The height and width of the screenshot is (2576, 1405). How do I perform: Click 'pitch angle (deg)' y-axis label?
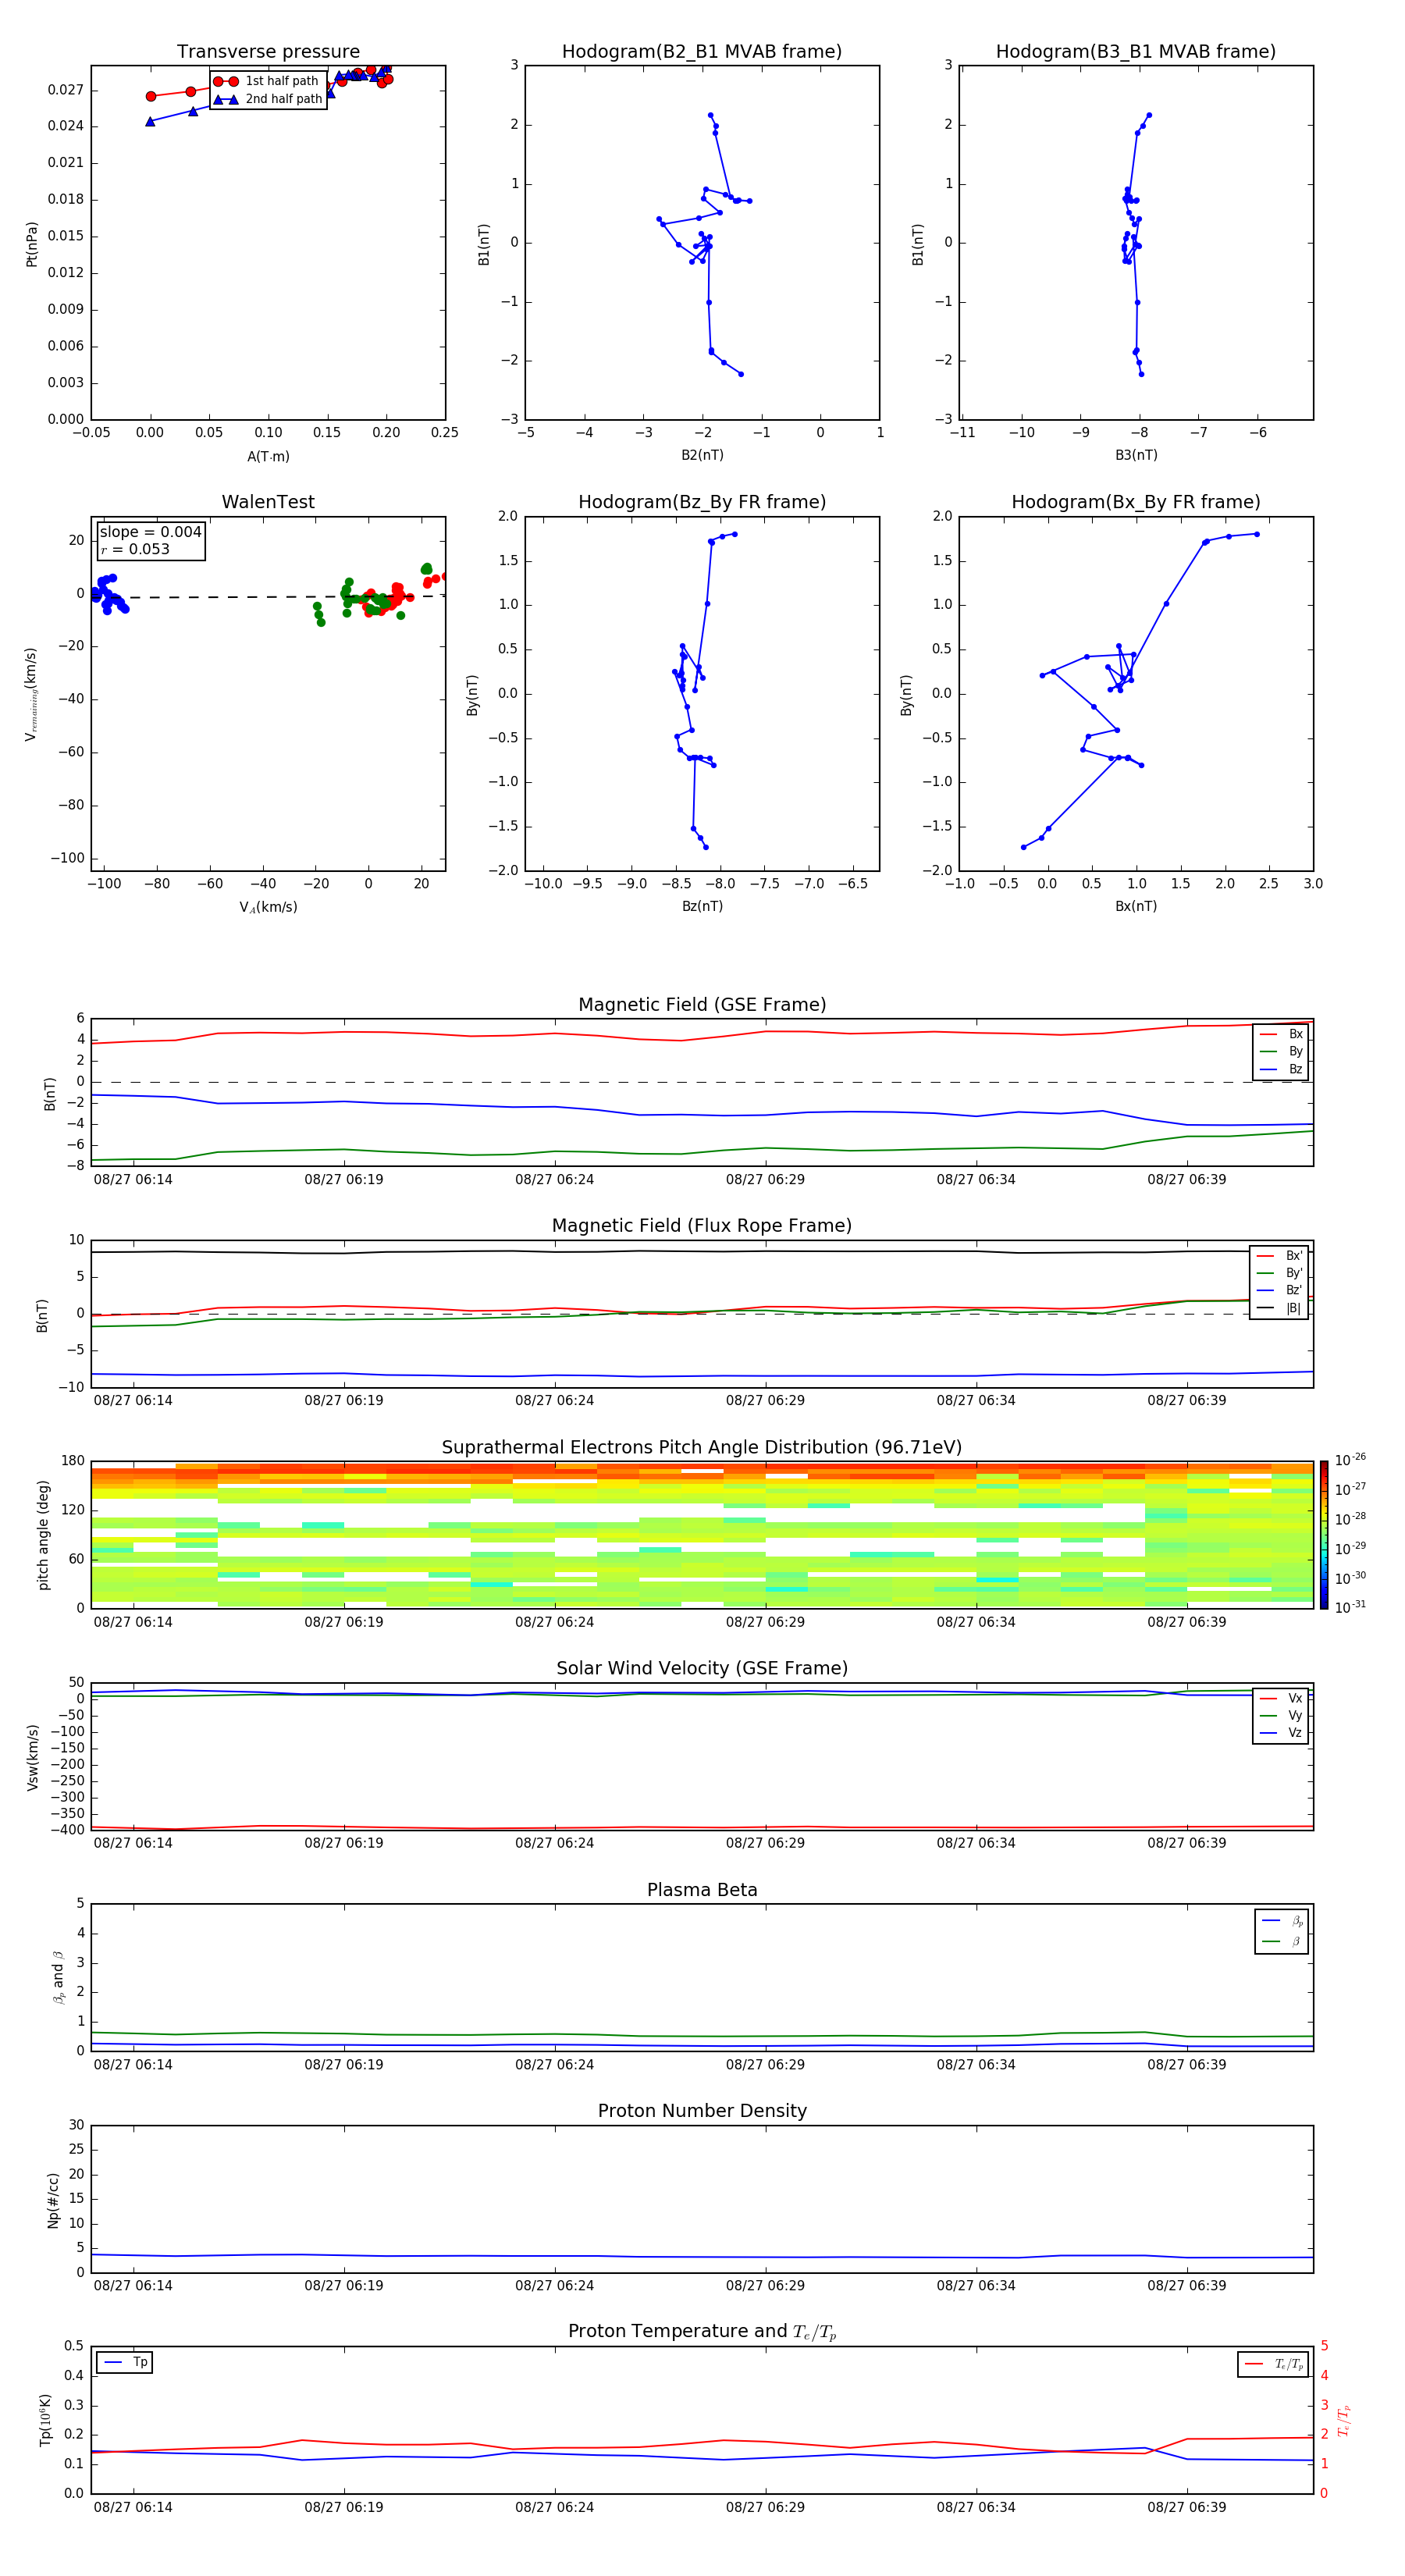(43, 1535)
